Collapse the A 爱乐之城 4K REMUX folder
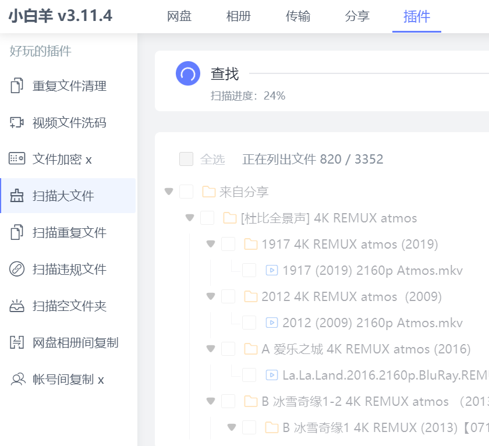489x446 pixels. click(211, 348)
